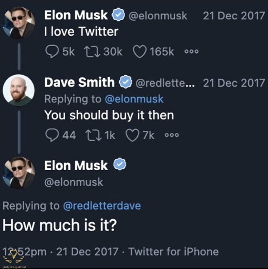Open the @redletterdave mention link

click(102, 206)
